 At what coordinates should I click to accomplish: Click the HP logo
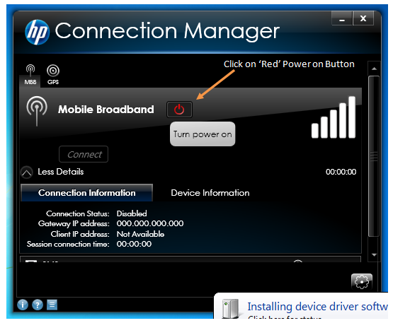[x=37, y=33]
